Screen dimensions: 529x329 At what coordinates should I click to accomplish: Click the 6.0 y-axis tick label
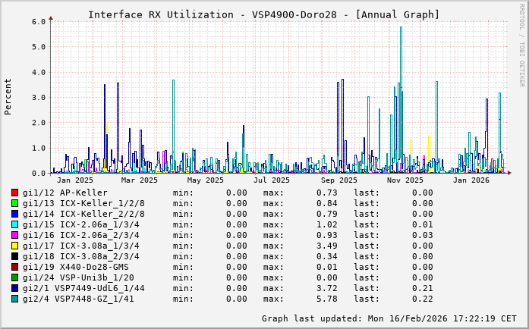tap(39, 21)
